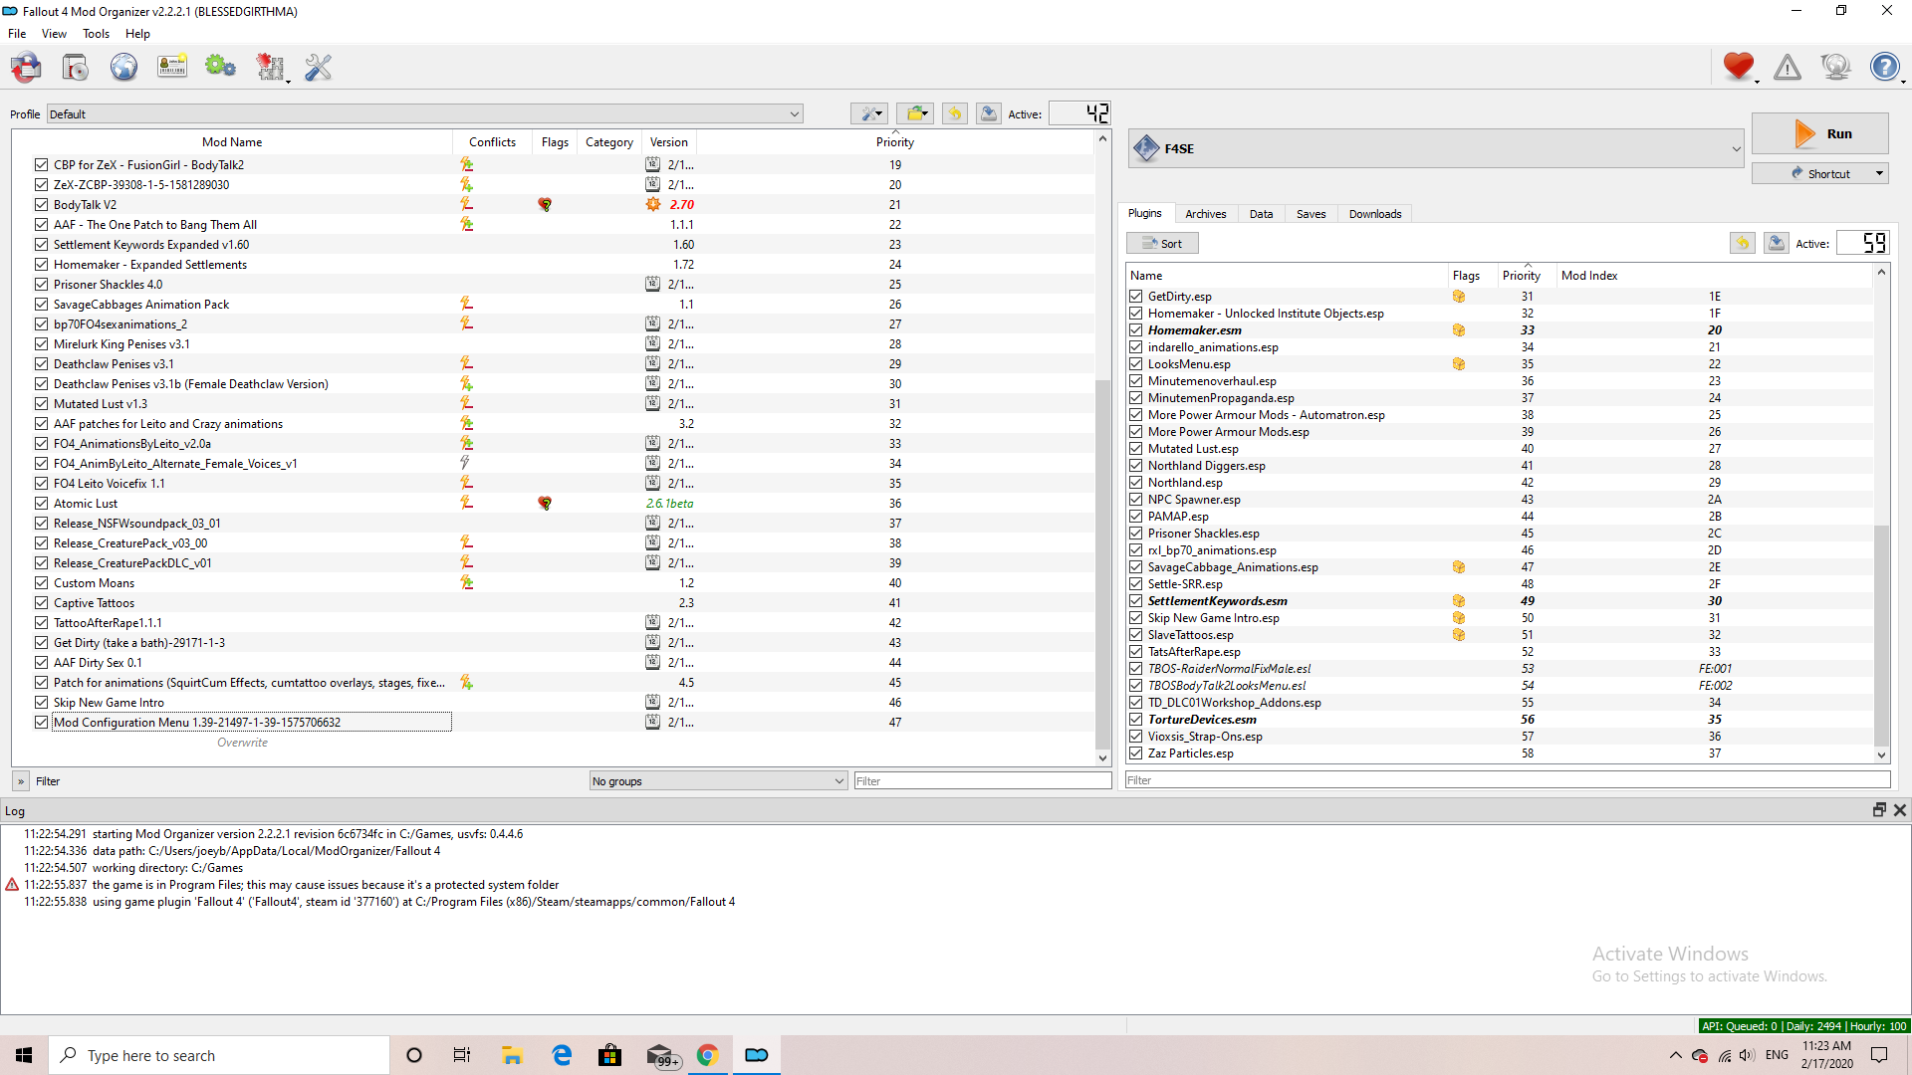The width and height of the screenshot is (1912, 1075).
Task: Click the Sort plugins button
Action: 1162,244
